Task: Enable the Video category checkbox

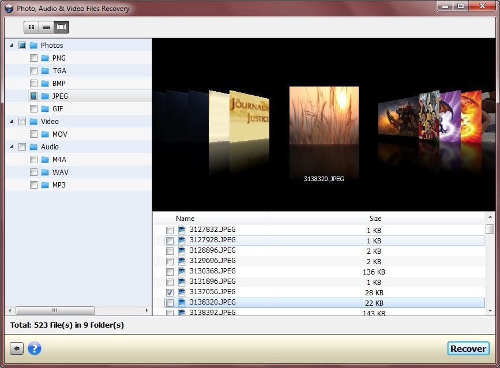Action: click(x=22, y=122)
